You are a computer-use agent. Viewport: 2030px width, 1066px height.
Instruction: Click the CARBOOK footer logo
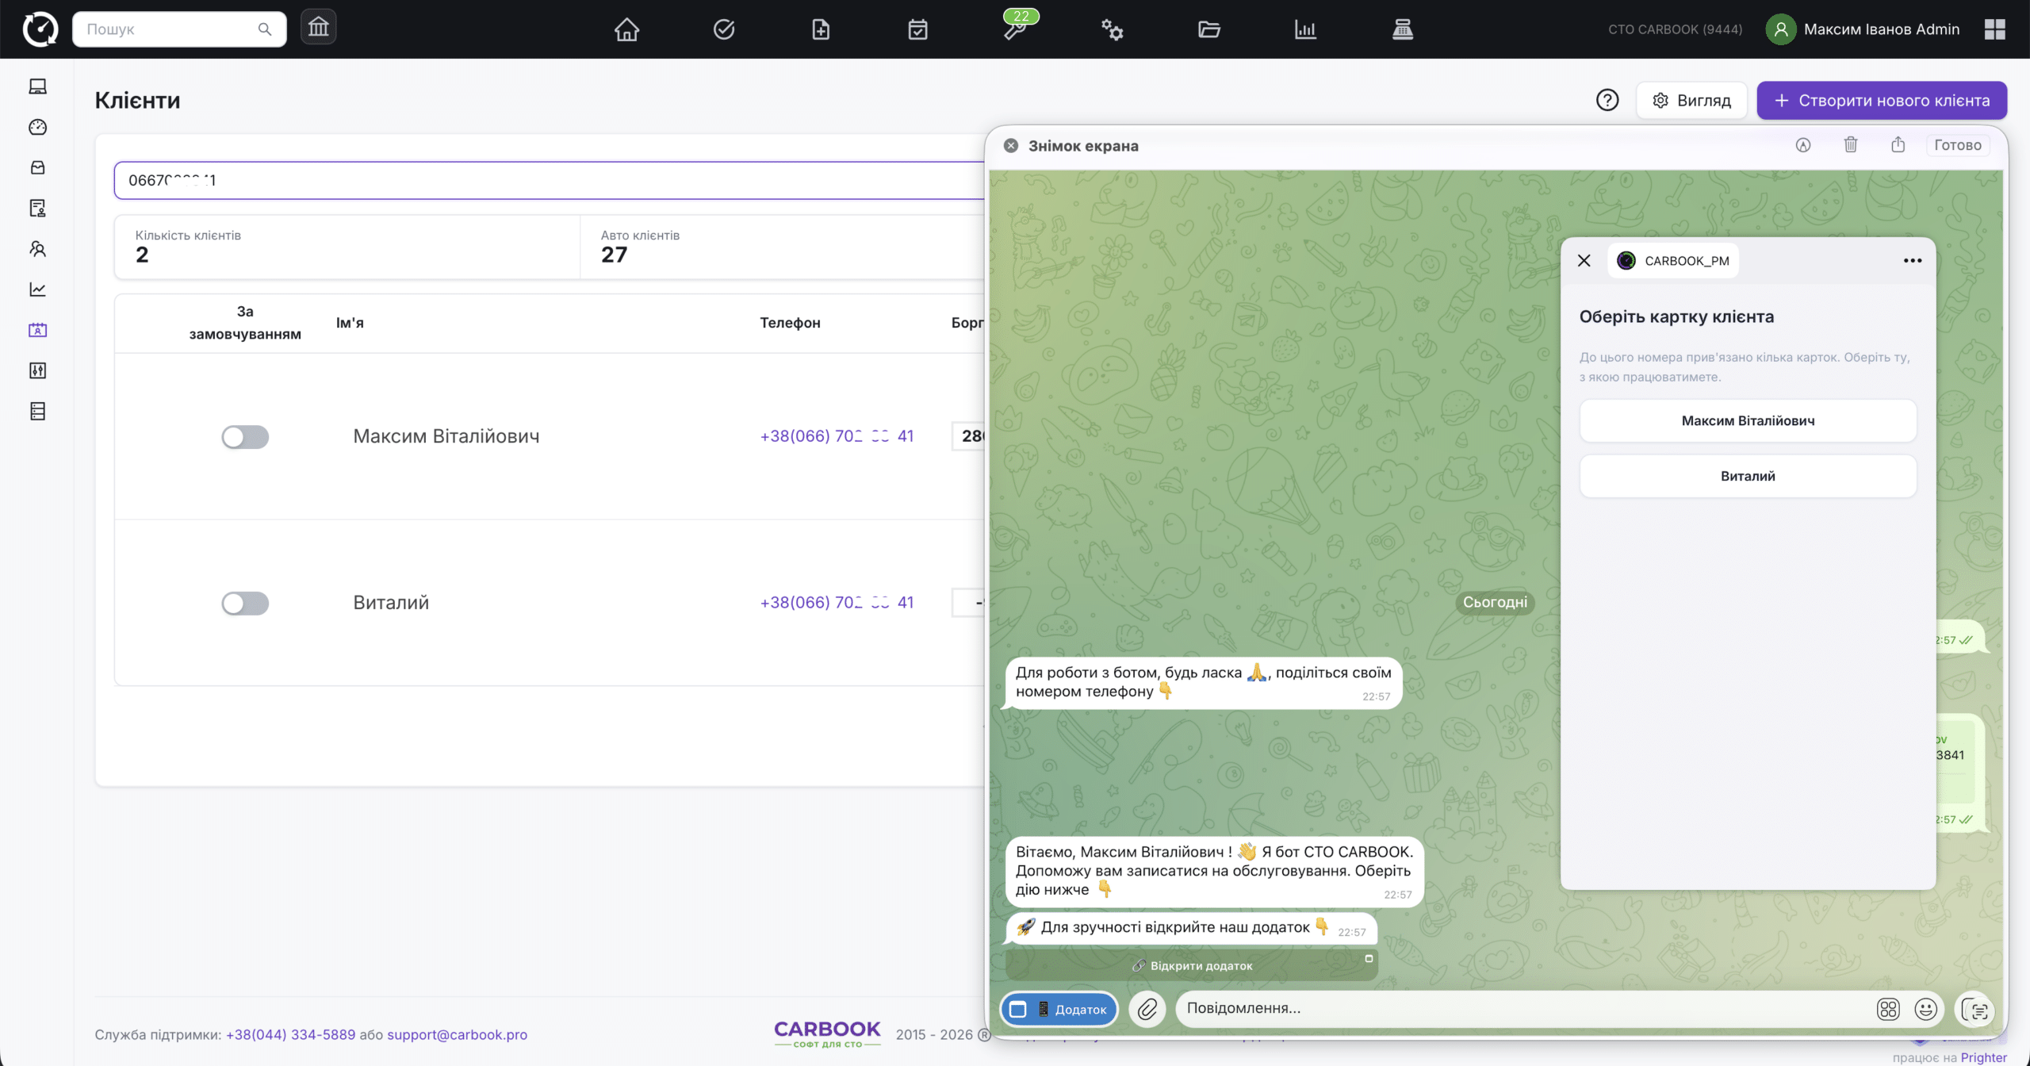827,1034
